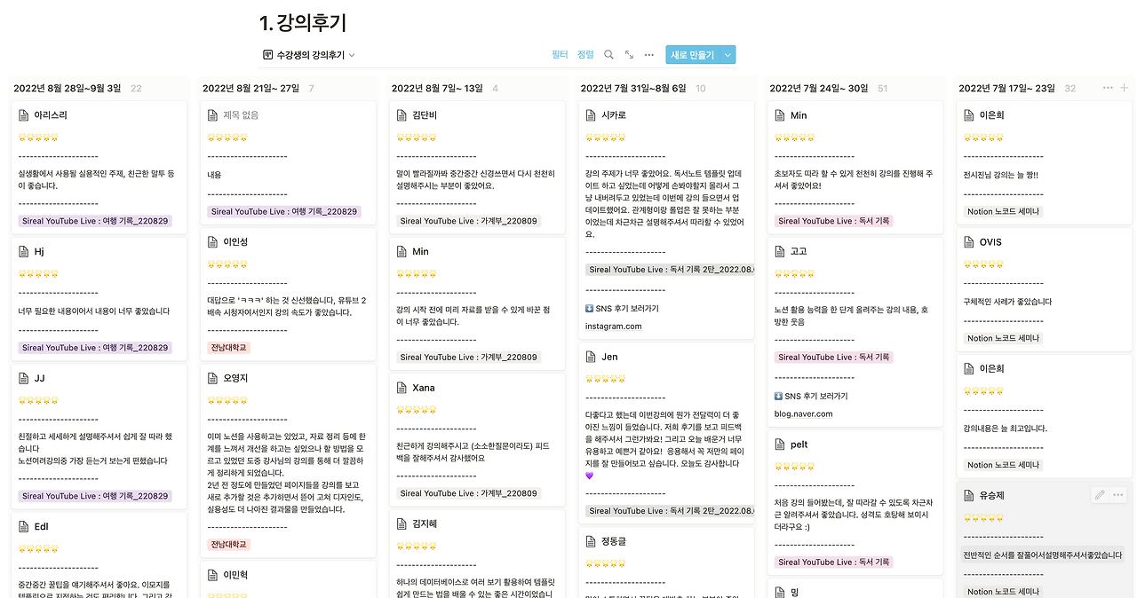Open the three-dot menu on the 유승제 card

[1118, 495]
